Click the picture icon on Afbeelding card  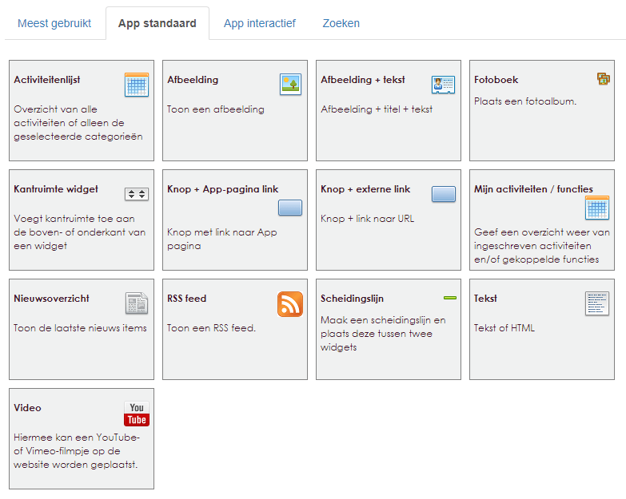pyautogui.click(x=290, y=84)
